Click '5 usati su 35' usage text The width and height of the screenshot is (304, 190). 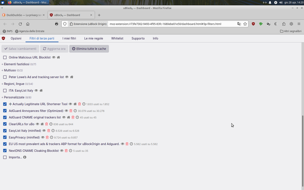(x=81, y=151)
